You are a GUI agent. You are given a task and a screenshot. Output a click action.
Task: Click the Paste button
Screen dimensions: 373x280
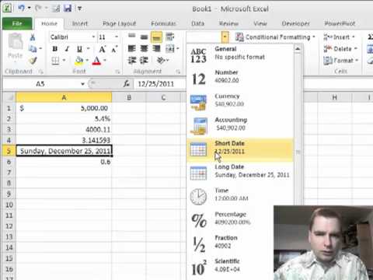click(16, 49)
